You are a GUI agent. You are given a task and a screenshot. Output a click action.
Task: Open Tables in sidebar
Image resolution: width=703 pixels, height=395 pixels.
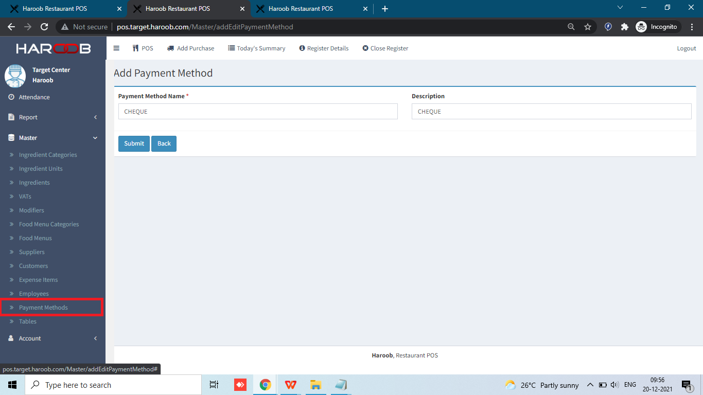[28, 321]
